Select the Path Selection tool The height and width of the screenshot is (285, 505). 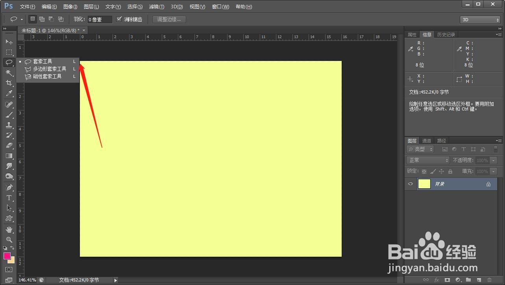9,208
